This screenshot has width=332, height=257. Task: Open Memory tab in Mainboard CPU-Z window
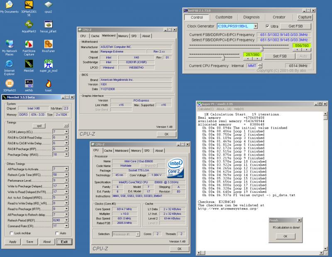coord(123,36)
